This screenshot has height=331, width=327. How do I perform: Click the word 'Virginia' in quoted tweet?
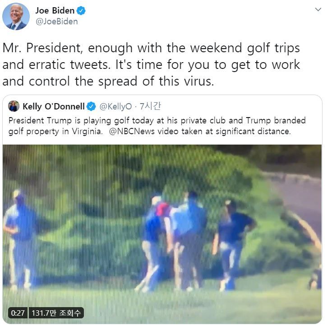90,131
